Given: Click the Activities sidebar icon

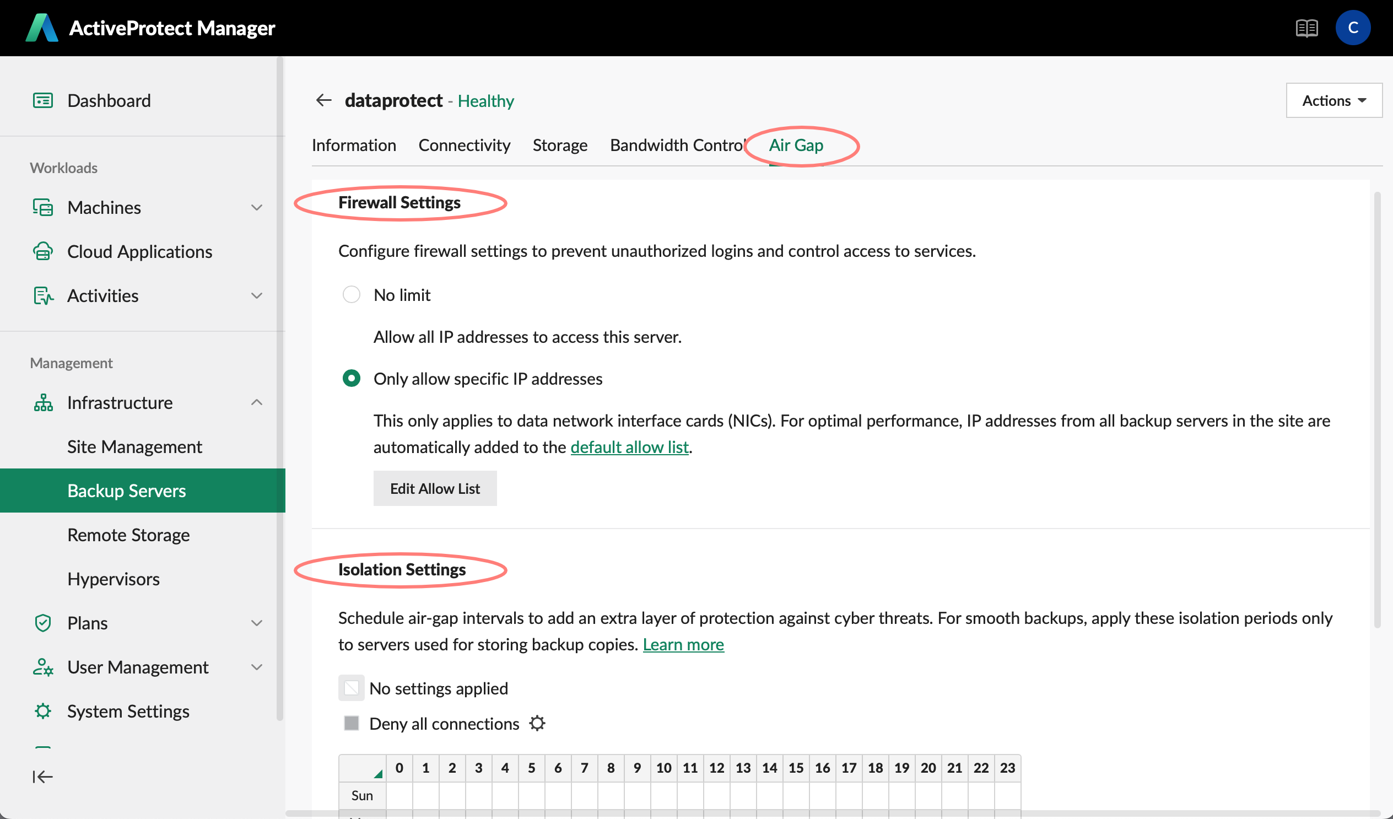Looking at the screenshot, I should (x=42, y=296).
